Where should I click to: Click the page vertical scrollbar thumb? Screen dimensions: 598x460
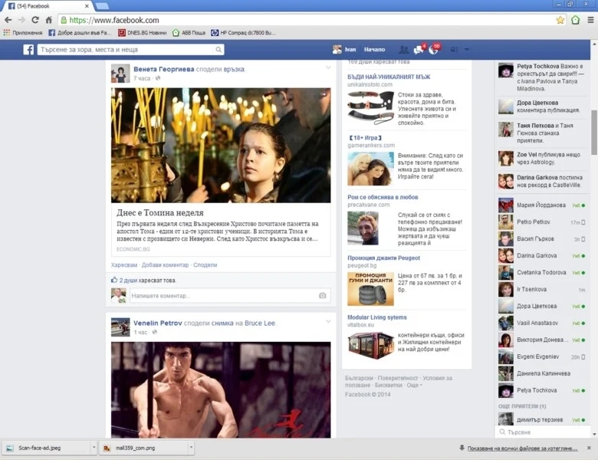[x=594, y=133]
